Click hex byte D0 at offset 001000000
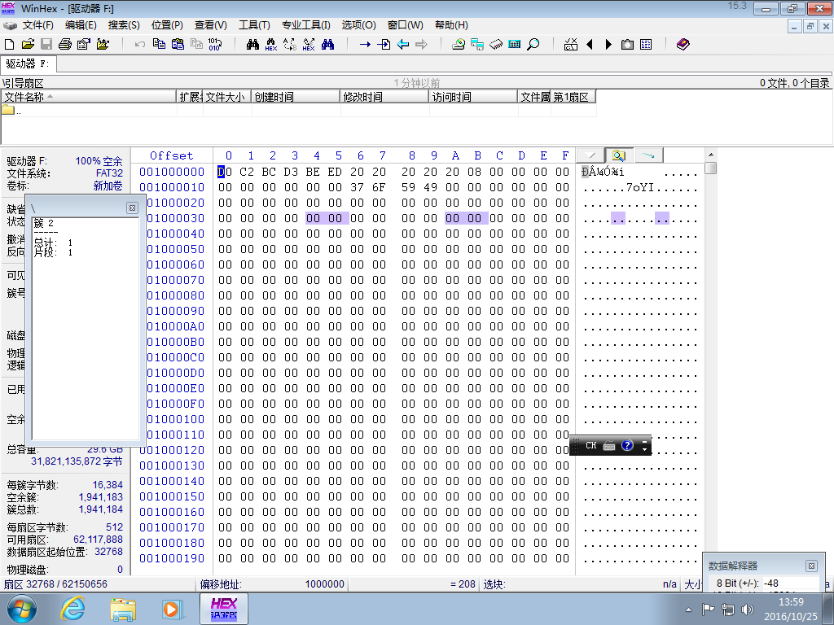Screen dimensions: 834x625 [x=225, y=172]
